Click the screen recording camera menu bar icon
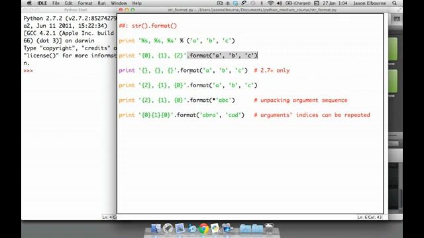 coord(219,3)
